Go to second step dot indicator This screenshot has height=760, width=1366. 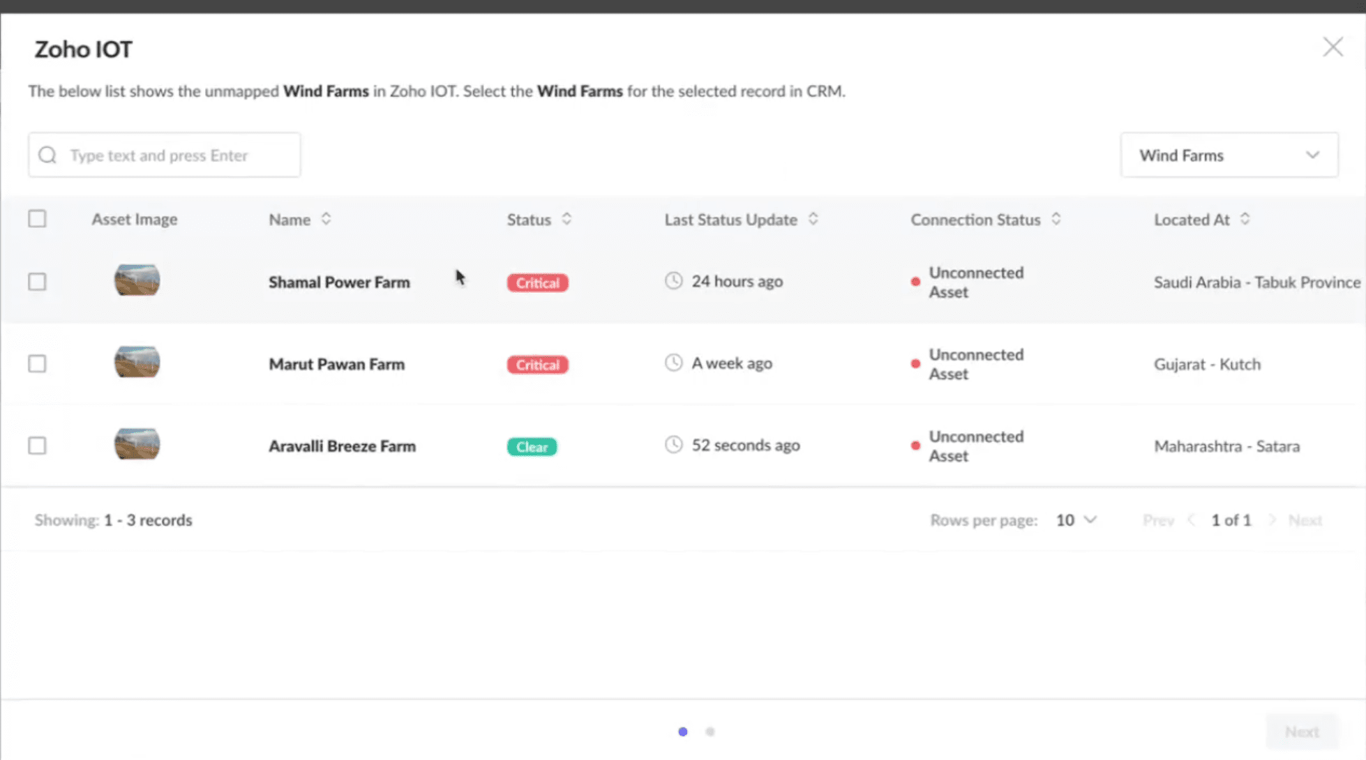pyautogui.click(x=710, y=731)
